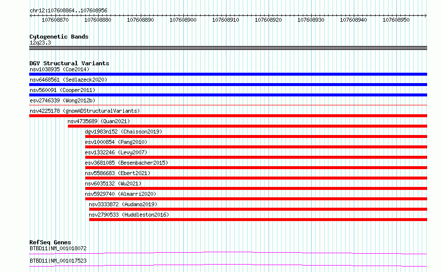
Task: Click the chr12:107608864..107608956 position text
Action: click(68, 10)
